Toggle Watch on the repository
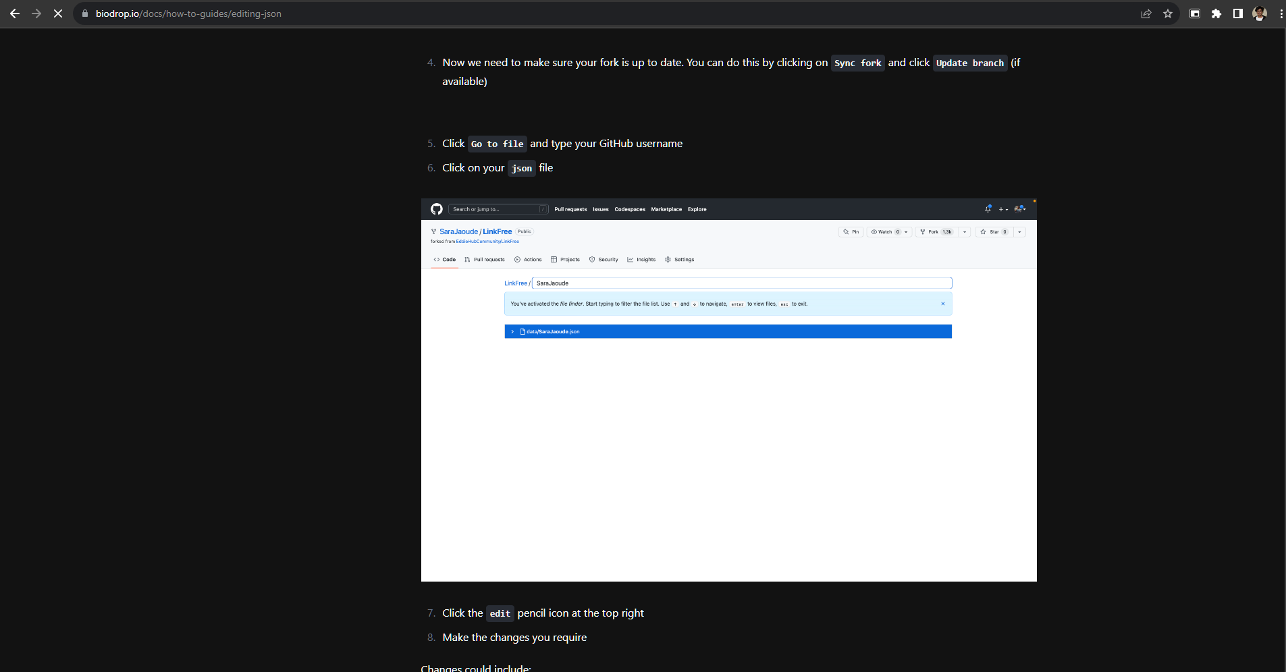This screenshot has height=672, width=1286. click(x=886, y=231)
